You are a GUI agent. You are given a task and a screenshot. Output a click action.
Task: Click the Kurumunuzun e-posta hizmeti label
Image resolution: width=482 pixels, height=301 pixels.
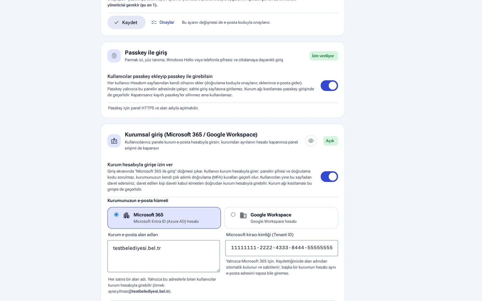(x=138, y=200)
